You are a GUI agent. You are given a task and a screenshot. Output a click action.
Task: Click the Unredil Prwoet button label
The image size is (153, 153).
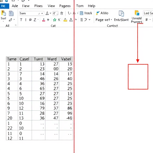point(137,20)
